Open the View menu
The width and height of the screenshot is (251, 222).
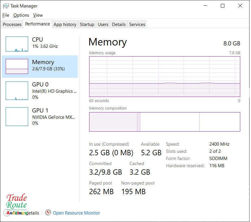click(38, 15)
